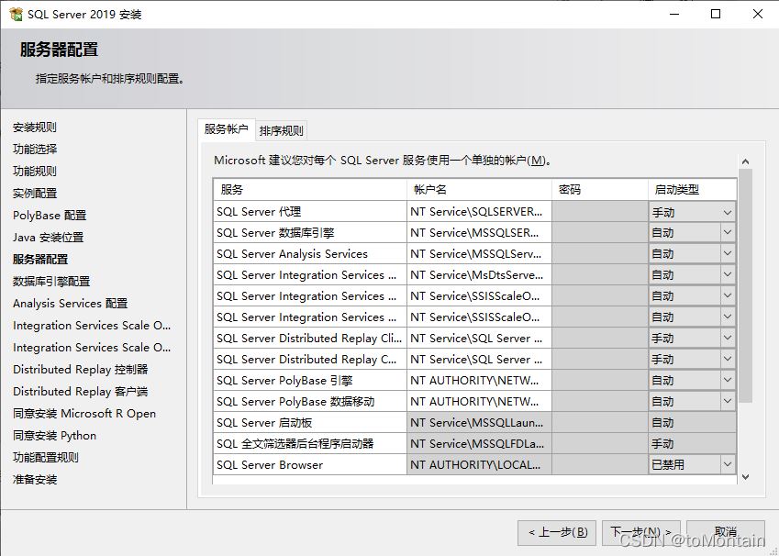Image resolution: width=779 pixels, height=556 pixels.
Task: Click the SQL Server setup title icon
Action: [x=16, y=14]
